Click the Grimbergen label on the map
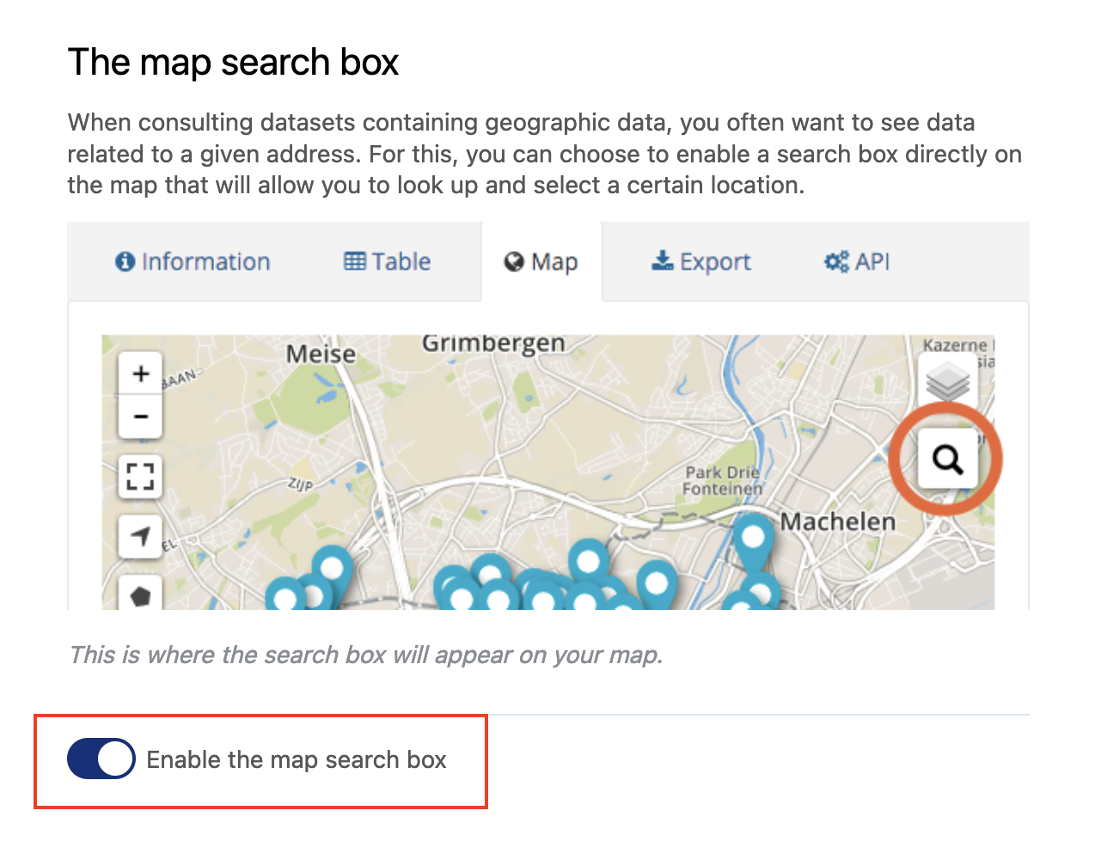 click(x=493, y=344)
